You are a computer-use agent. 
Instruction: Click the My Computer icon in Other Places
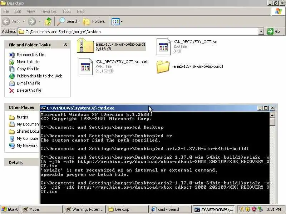pyautogui.click(x=12, y=139)
